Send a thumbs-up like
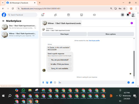The height and width of the screenshot is (104, 139). (133, 82)
